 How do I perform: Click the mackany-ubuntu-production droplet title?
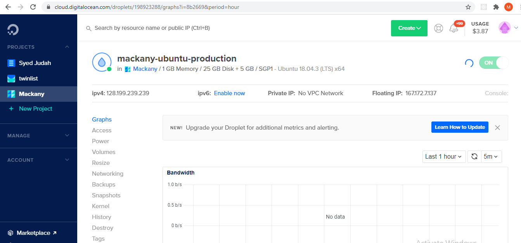tap(177, 59)
